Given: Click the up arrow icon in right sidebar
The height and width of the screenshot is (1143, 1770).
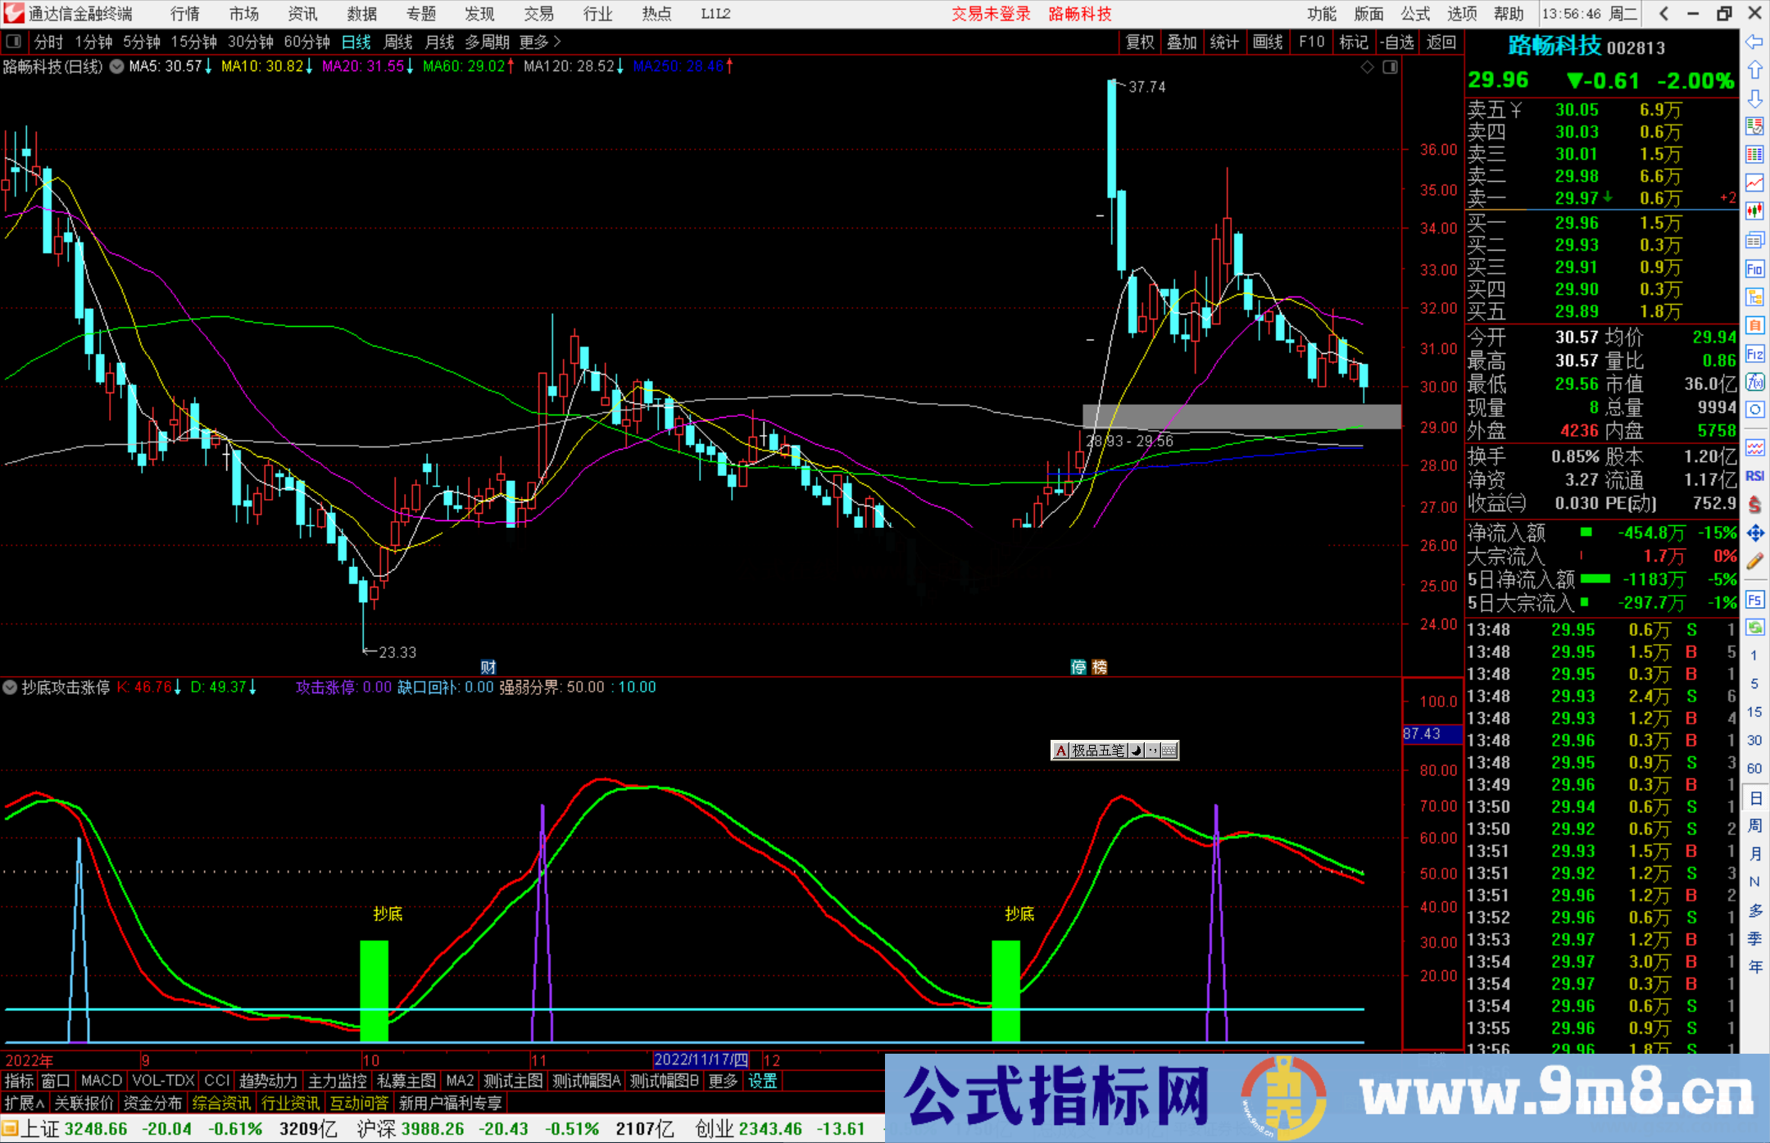Looking at the screenshot, I should tap(1754, 70).
